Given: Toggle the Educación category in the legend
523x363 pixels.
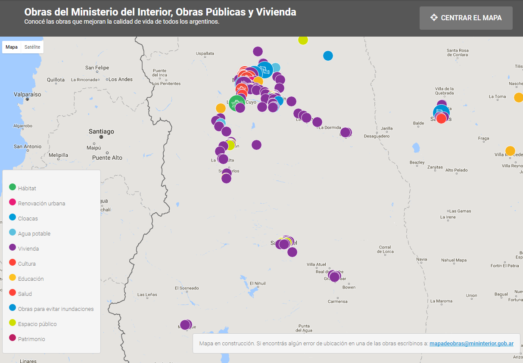Looking at the screenshot, I should pos(31,279).
